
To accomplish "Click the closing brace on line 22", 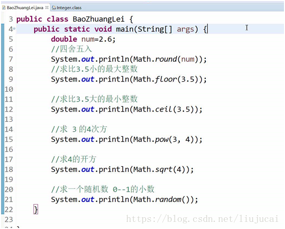I will pyautogui.click(x=36, y=210).
